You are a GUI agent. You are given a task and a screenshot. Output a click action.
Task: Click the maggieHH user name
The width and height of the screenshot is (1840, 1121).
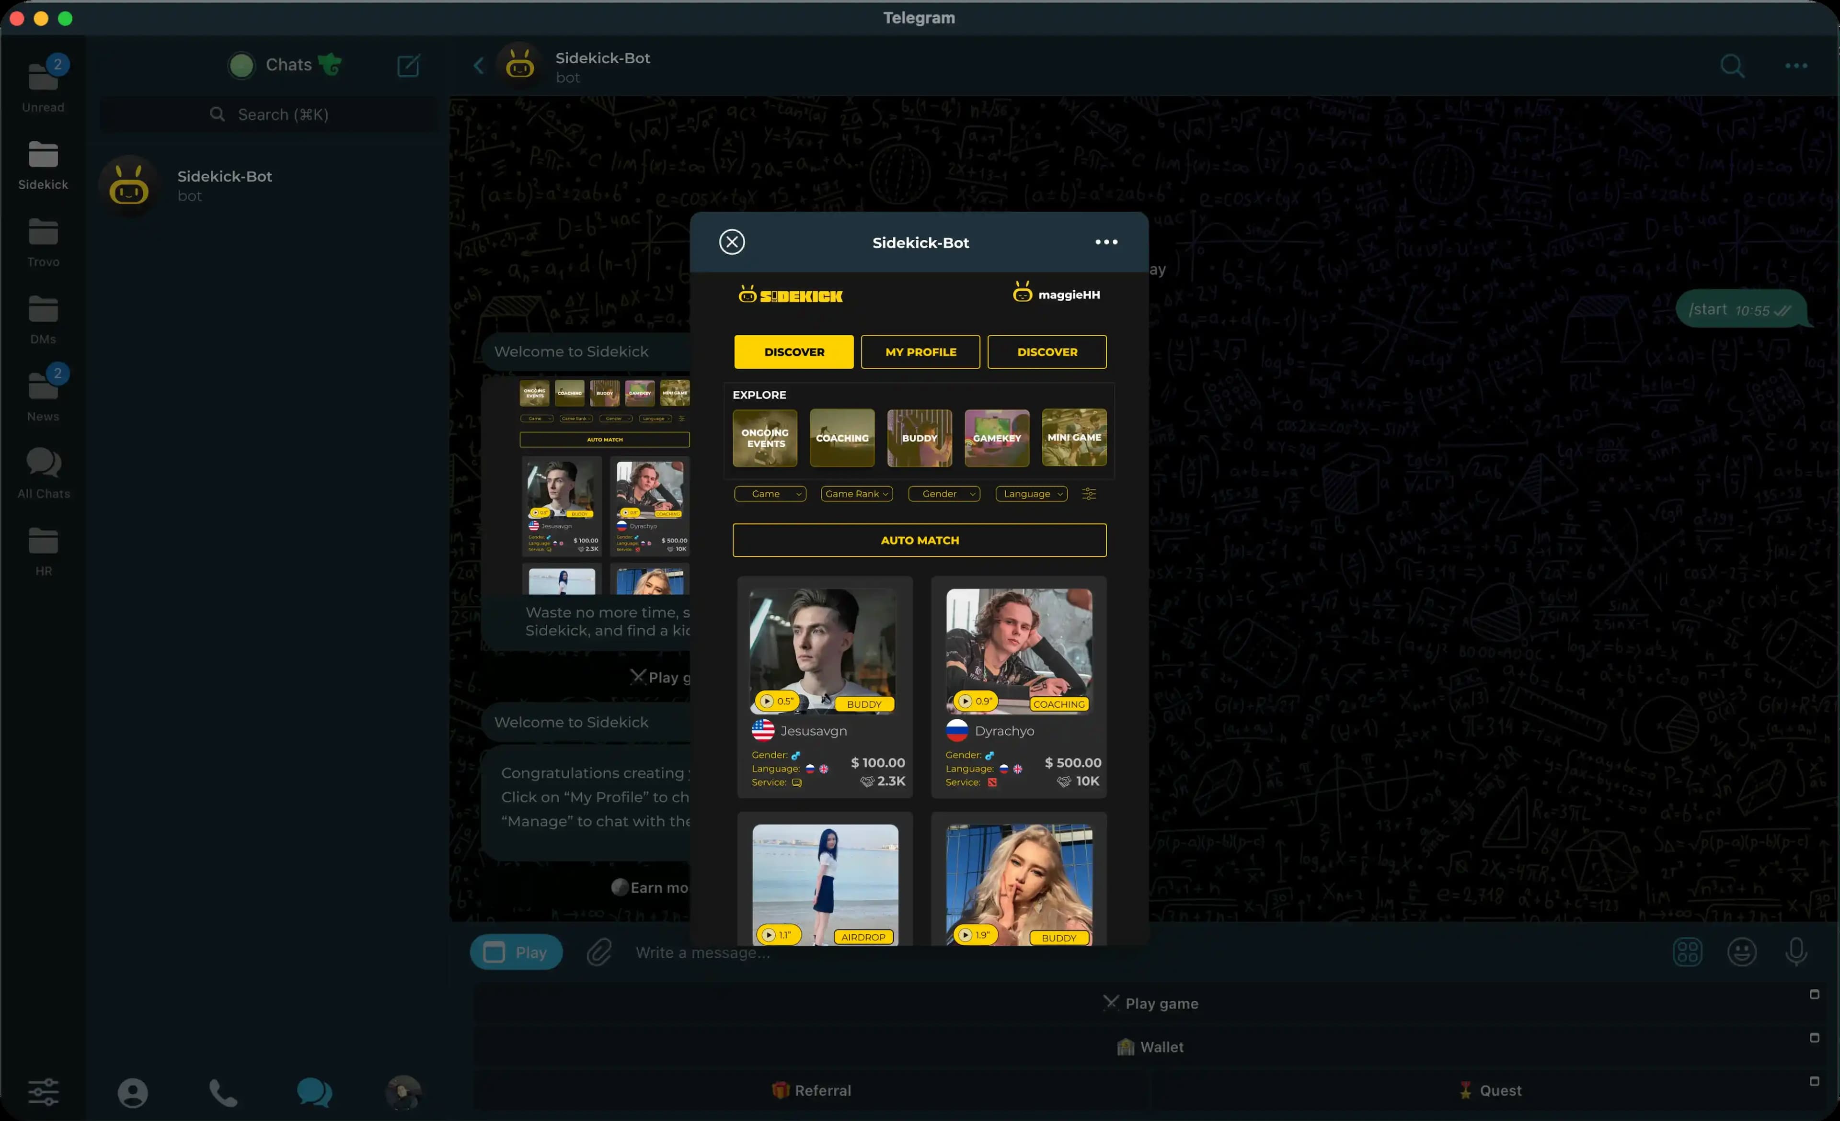point(1069,295)
